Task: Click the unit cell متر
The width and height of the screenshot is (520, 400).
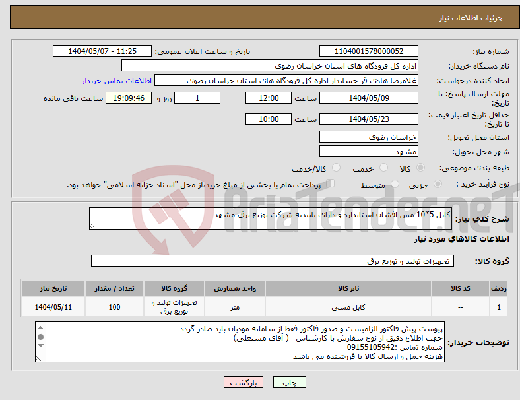Action: [x=235, y=307]
